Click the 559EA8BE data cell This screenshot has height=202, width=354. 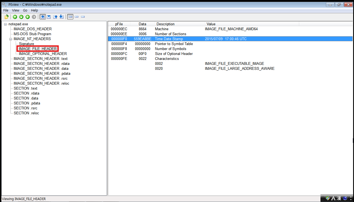coord(143,39)
